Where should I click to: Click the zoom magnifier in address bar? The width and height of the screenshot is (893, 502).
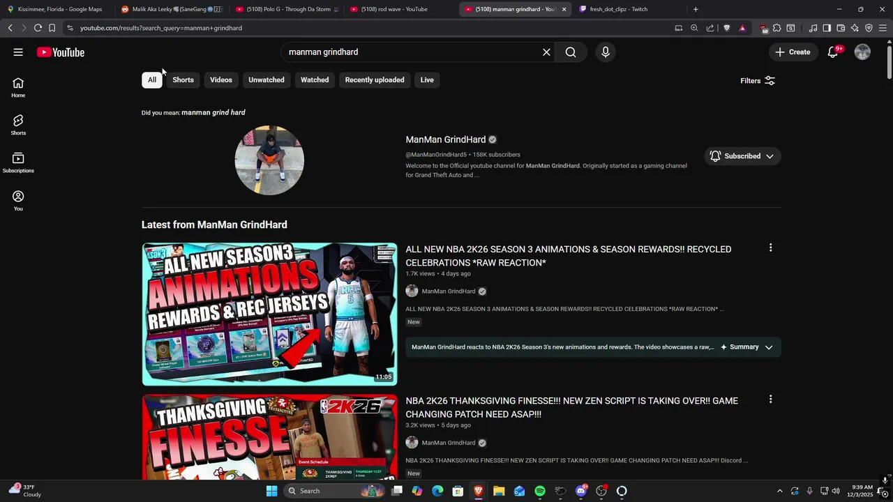click(694, 28)
